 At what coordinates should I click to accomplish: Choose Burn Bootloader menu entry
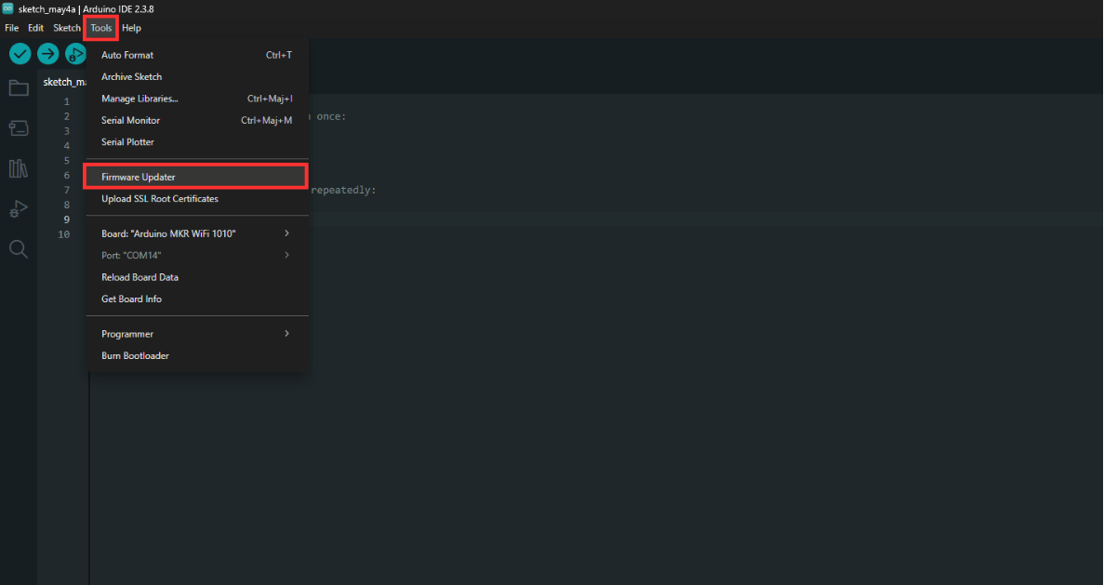pos(197,356)
